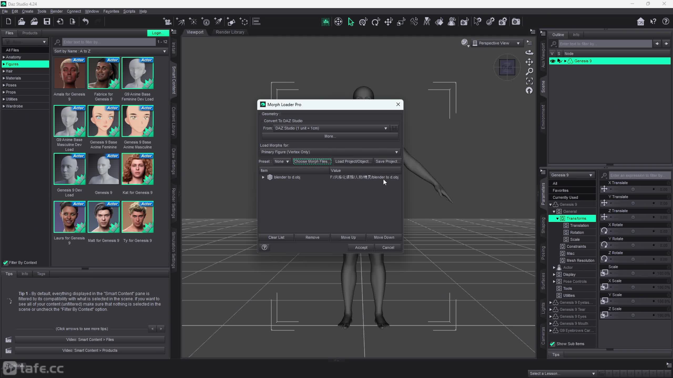This screenshot has width=673, height=378.
Task: Expand the blender to d.obj item
Action: pos(263,177)
